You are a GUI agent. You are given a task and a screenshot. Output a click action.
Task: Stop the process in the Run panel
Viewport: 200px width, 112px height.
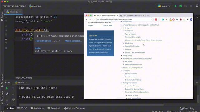click(x=7, y=100)
